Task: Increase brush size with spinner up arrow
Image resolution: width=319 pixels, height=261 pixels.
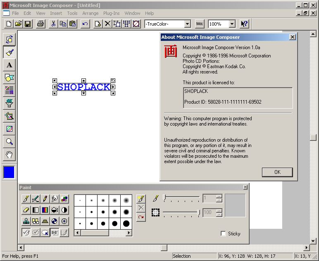Action: point(219,196)
